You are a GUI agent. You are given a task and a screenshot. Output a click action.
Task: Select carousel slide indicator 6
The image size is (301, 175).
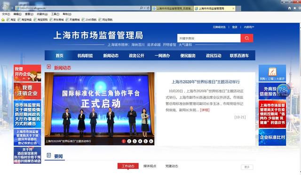[x=151, y=141]
